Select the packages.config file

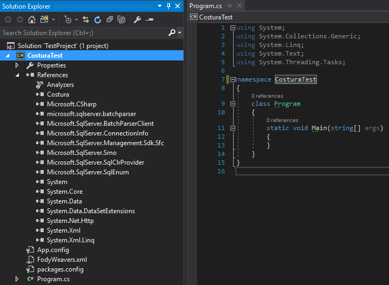pos(60,269)
